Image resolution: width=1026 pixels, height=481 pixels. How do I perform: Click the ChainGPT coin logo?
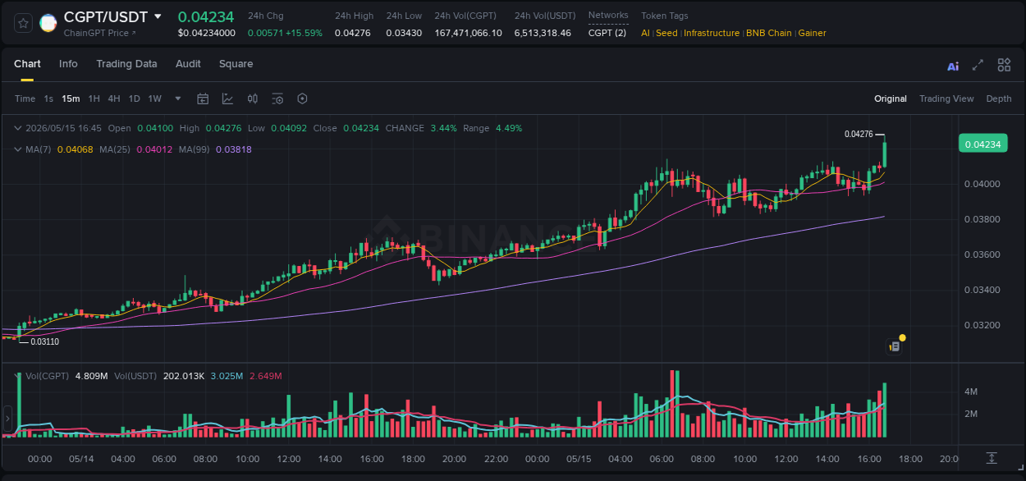tap(48, 23)
